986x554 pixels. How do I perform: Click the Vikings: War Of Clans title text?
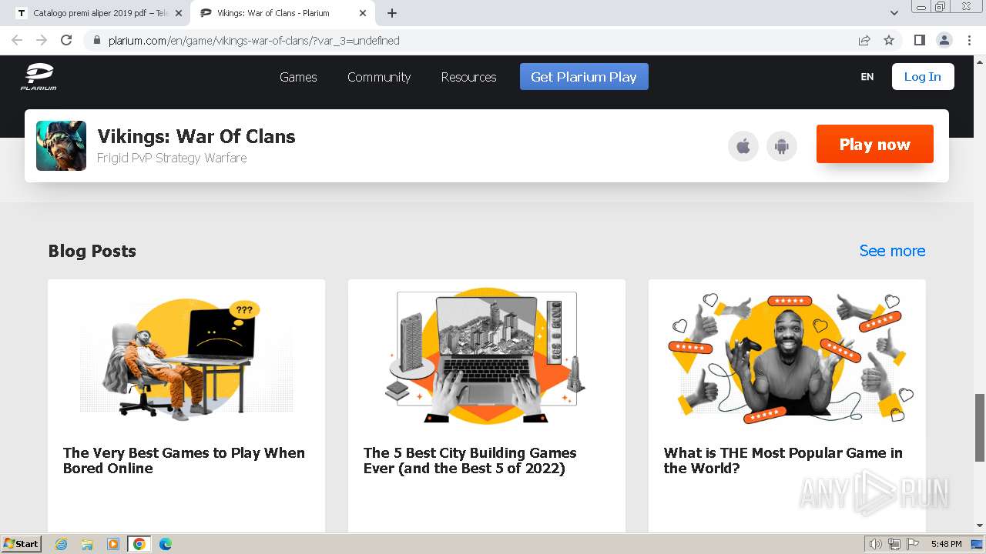click(x=196, y=136)
